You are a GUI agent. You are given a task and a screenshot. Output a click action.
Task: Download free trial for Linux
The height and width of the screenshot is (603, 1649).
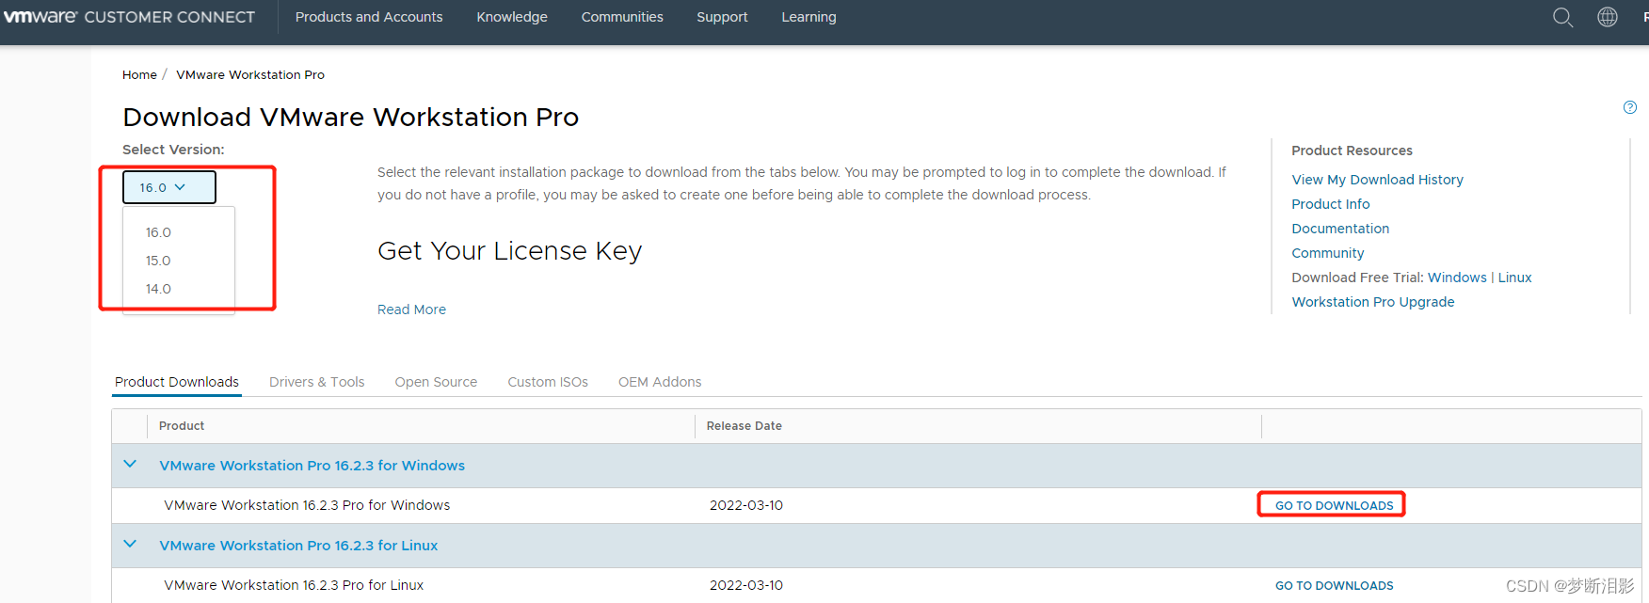(1514, 278)
